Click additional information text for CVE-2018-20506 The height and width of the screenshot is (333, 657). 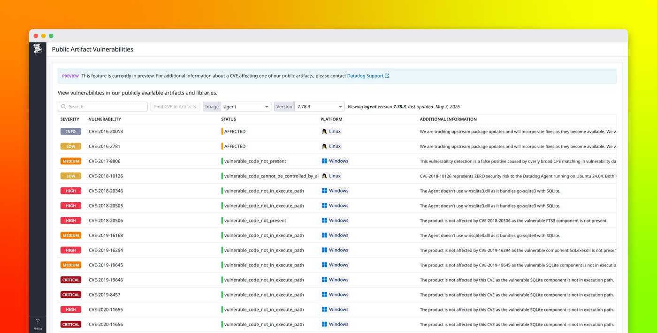tap(513, 221)
